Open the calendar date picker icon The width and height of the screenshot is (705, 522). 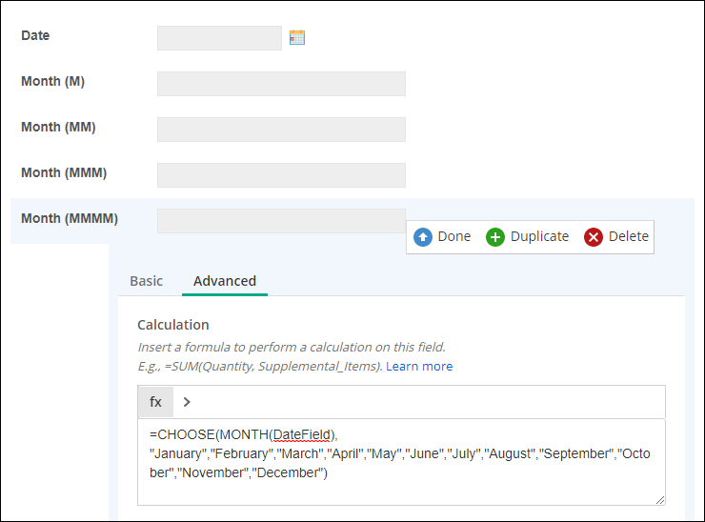coord(297,37)
